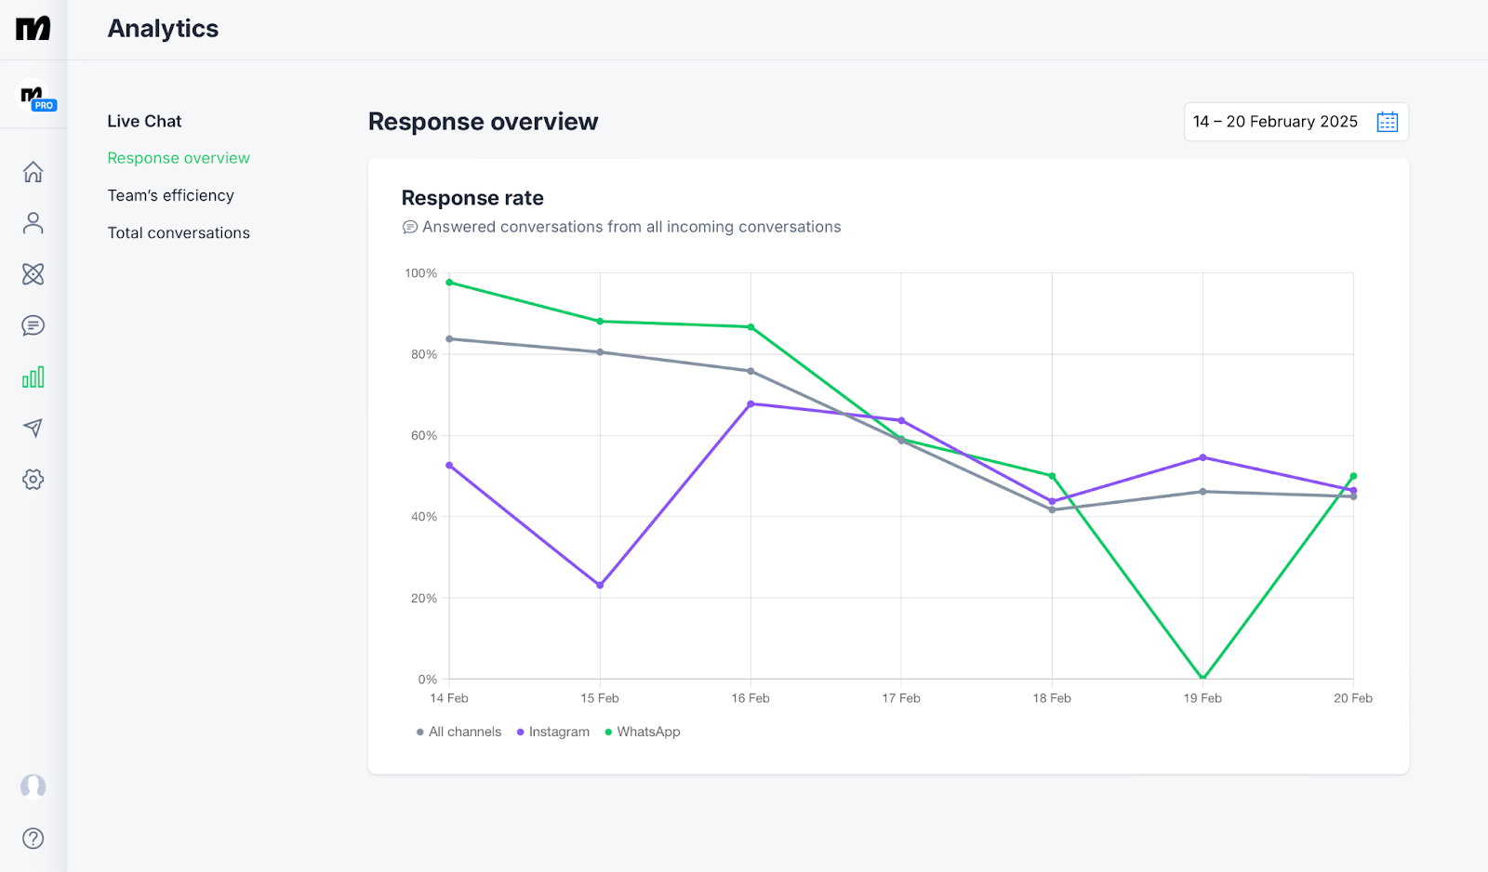Open the Contacts person icon

33,223
